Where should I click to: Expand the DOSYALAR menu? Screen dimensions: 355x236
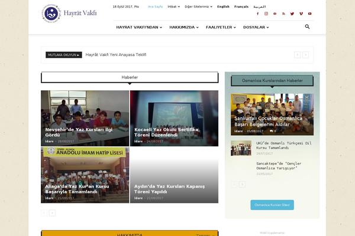click(x=256, y=27)
